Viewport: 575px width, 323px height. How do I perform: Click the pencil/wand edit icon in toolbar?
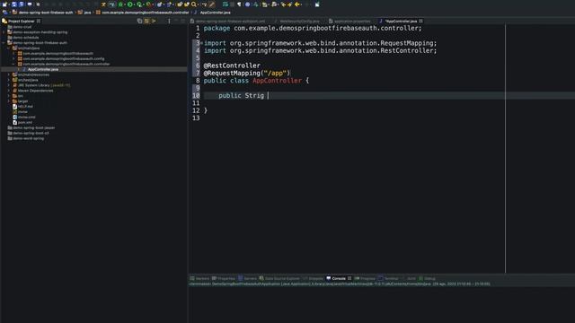[212, 4]
